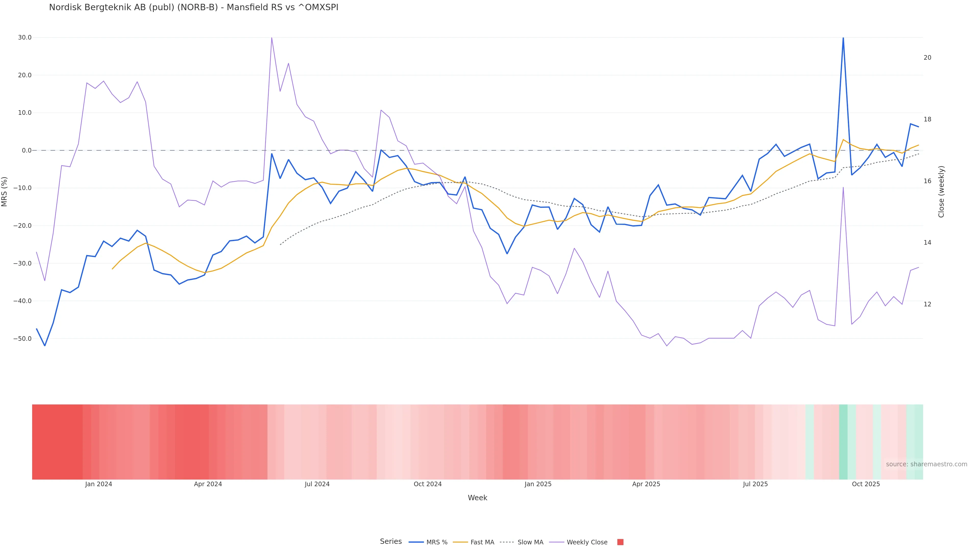980x551 pixels.
Task: Click the −50.0 tick on MRS axis
Action: (23, 339)
